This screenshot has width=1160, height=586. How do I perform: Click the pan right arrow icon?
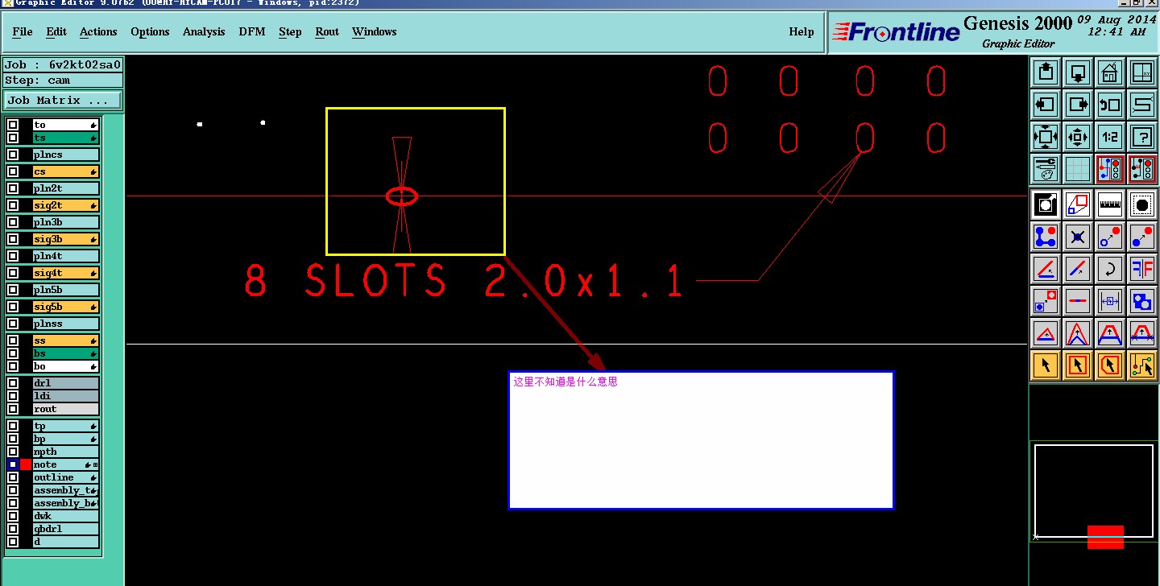click(x=1078, y=105)
